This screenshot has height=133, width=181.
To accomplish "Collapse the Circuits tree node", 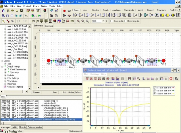I will tap(2, 61).
